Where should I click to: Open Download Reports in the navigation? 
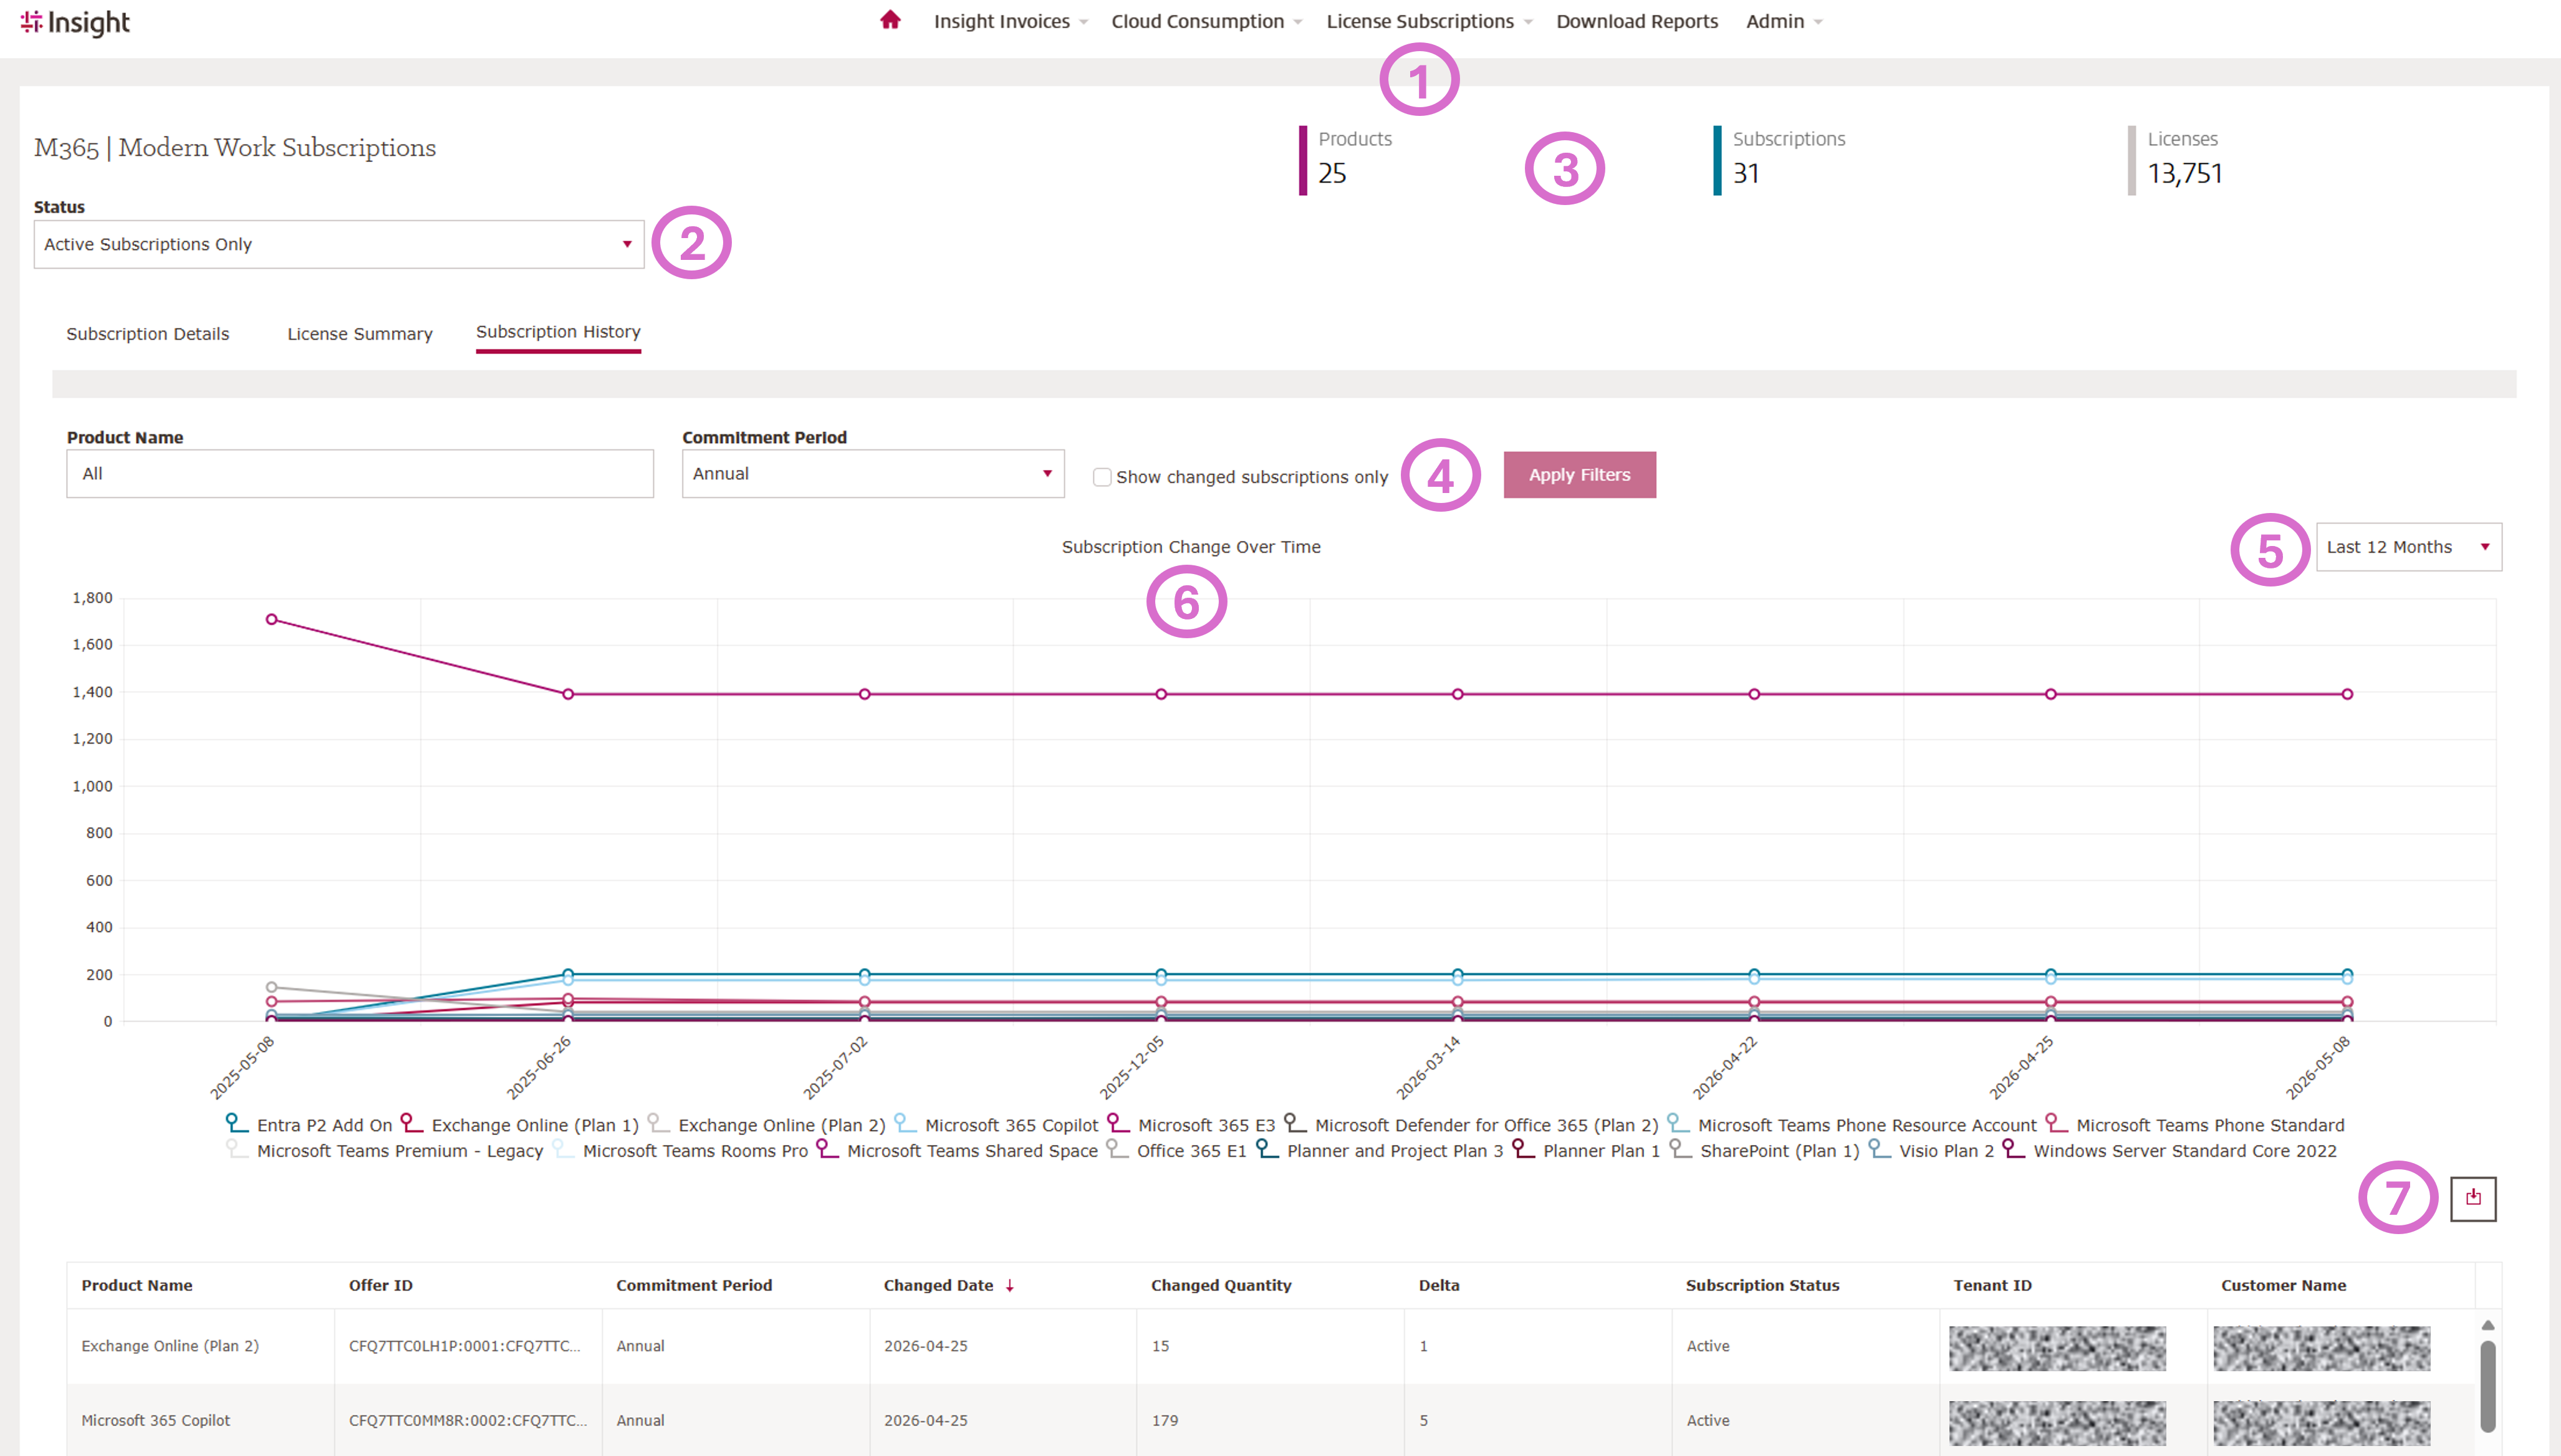click(1637, 21)
